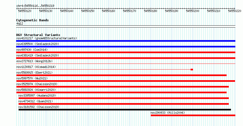
Task: Click the red nsv5569915 Ebert2021 bar
Action: pyautogui.click(x=121, y=75)
